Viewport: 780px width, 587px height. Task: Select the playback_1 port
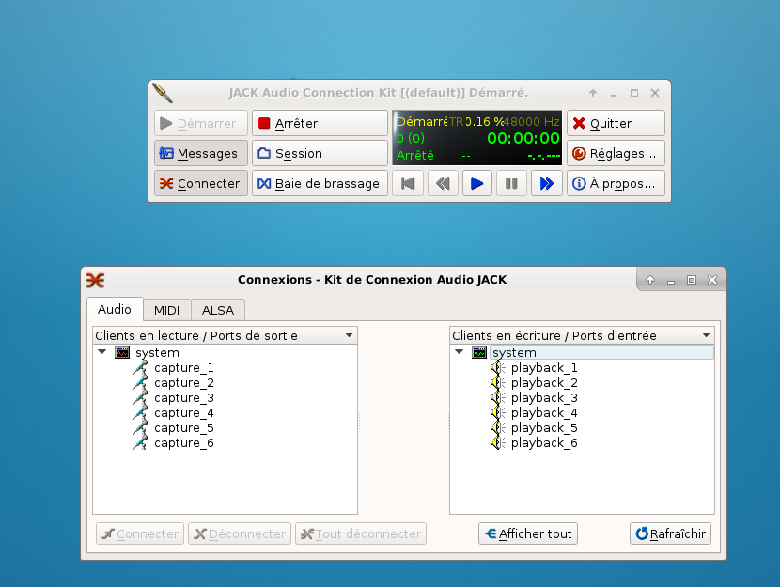[x=544, y=368]
